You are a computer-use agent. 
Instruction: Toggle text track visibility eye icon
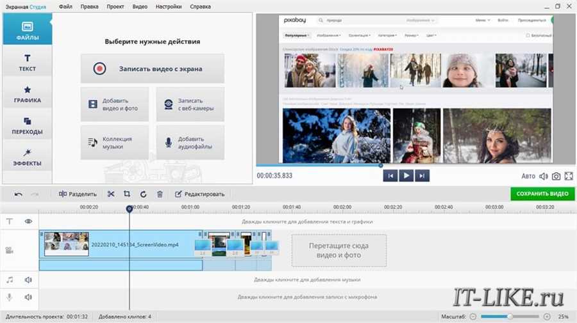click(x=28, y=221)
